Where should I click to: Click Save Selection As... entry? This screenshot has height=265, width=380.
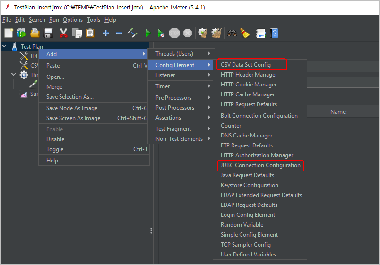tap(94, 97)
